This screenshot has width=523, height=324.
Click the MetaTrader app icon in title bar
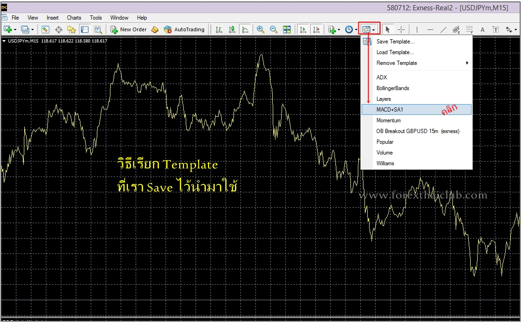pos(4,7)
